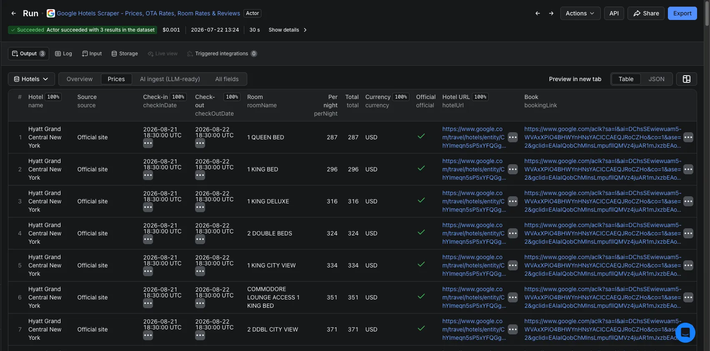Click the Hotel name column header
This screenshot has height=351, width=710.
[45, 101]
